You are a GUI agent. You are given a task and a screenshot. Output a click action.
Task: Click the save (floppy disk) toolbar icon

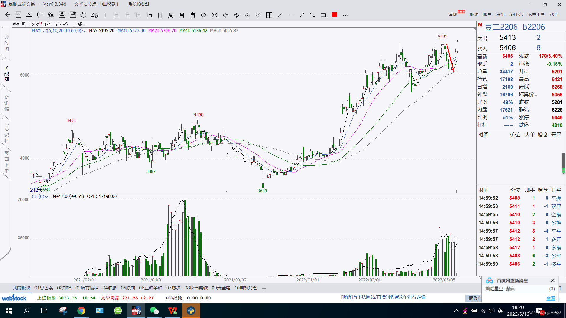[73, 15]
